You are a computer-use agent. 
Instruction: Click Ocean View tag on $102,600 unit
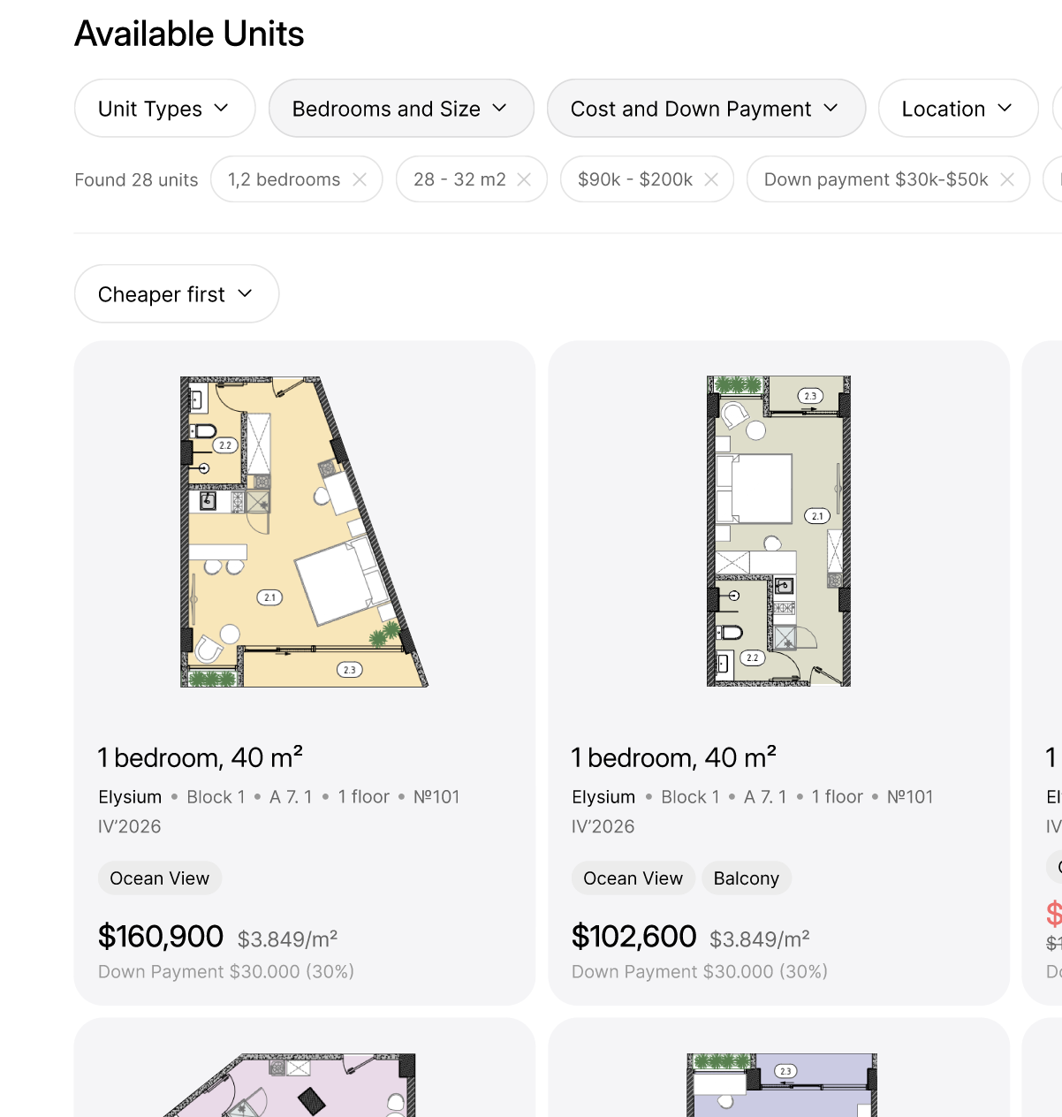click(x=633, y=878)
